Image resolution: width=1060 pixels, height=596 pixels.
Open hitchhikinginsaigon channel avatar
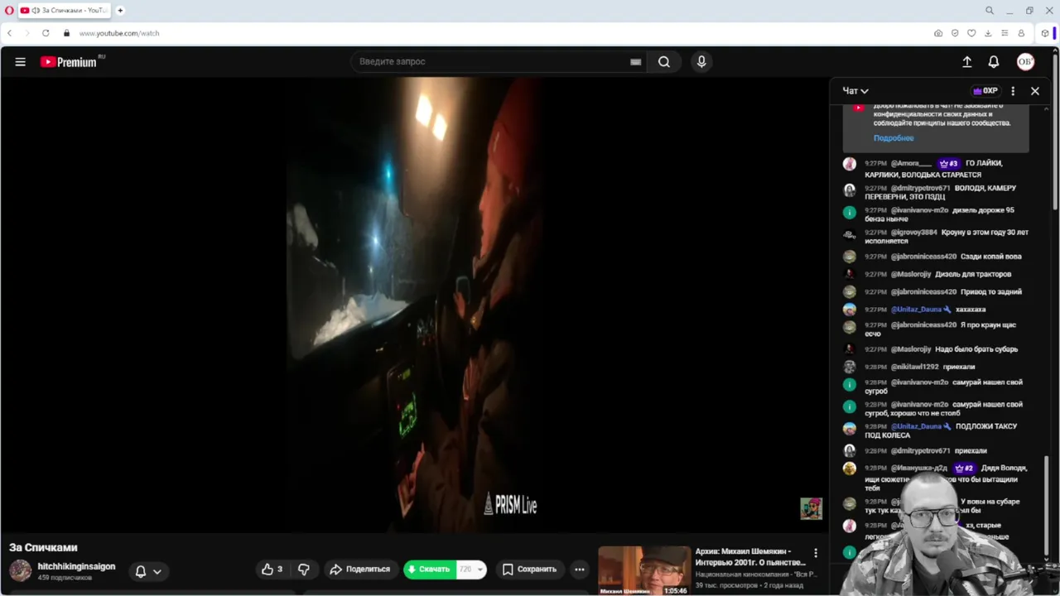(20, 571)
